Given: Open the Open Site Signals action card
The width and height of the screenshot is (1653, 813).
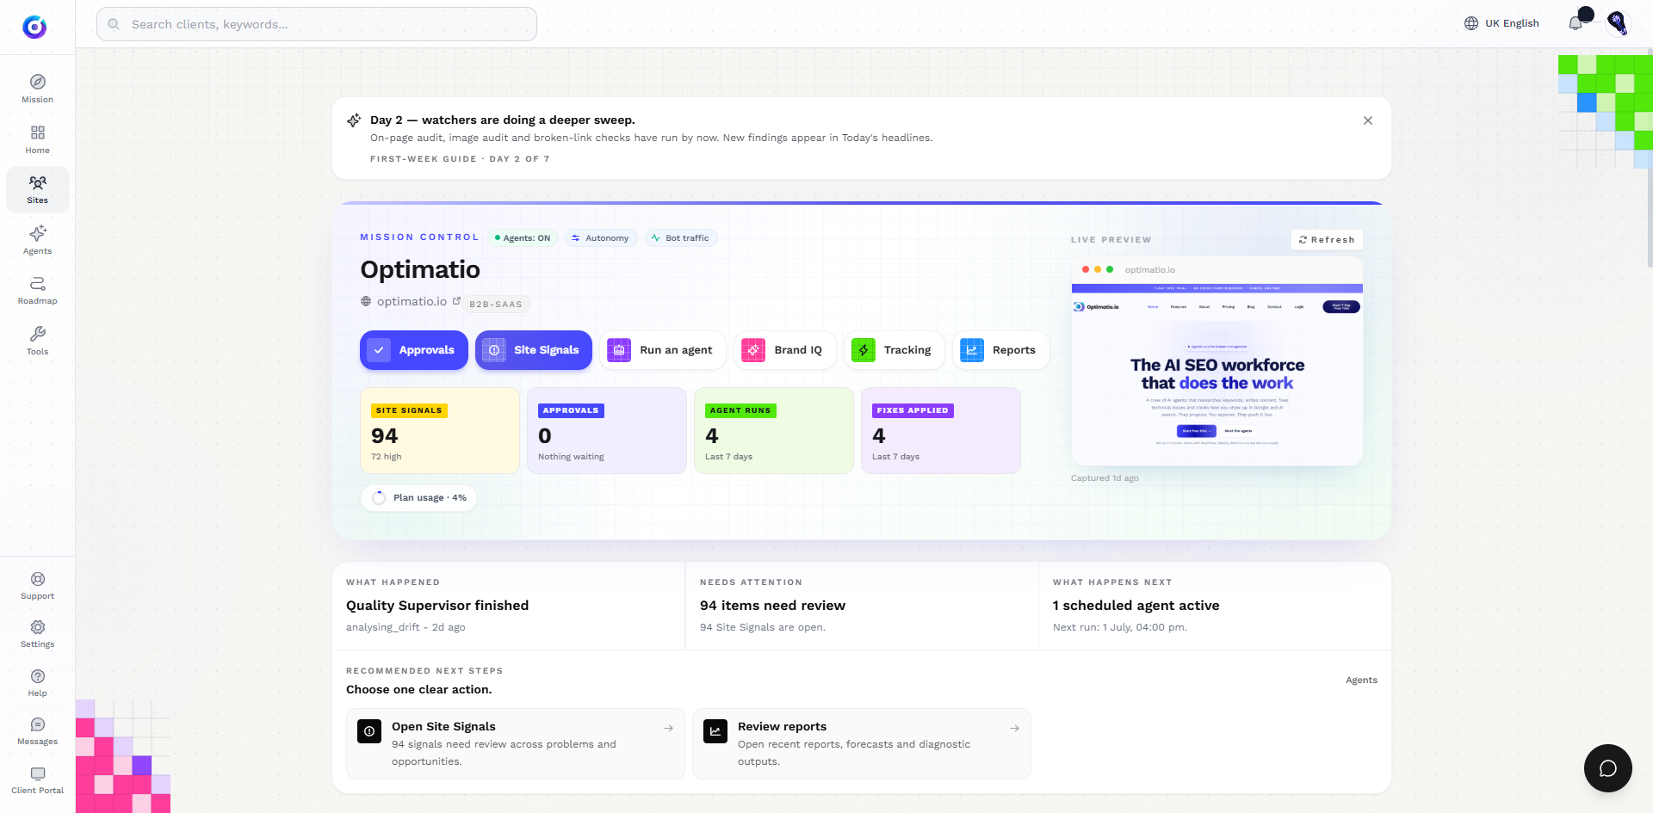Looking at the screenshot, I should coord(516,743).
